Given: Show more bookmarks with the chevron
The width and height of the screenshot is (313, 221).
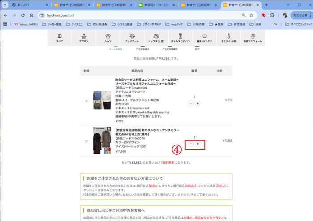Looking at the screenshot, I should (275, 24).
